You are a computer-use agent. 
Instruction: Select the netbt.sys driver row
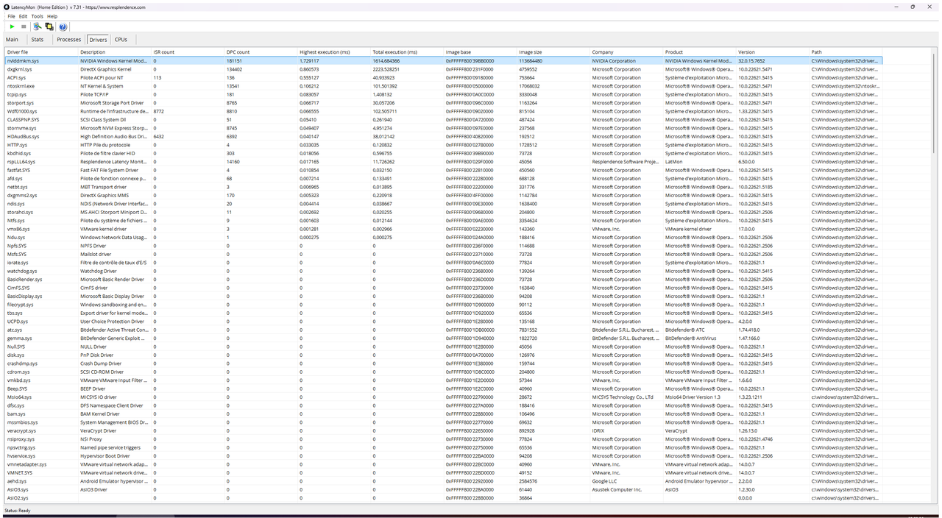(x=443, y=187)
